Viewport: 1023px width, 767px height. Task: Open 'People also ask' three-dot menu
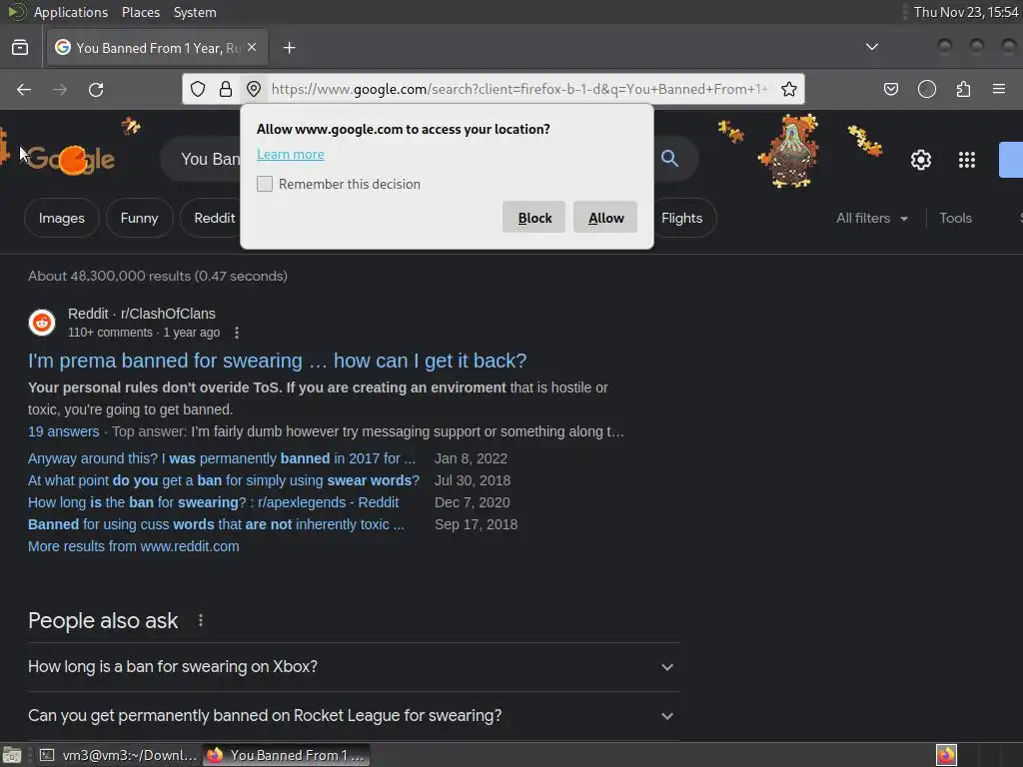click(x=200, y=620)
